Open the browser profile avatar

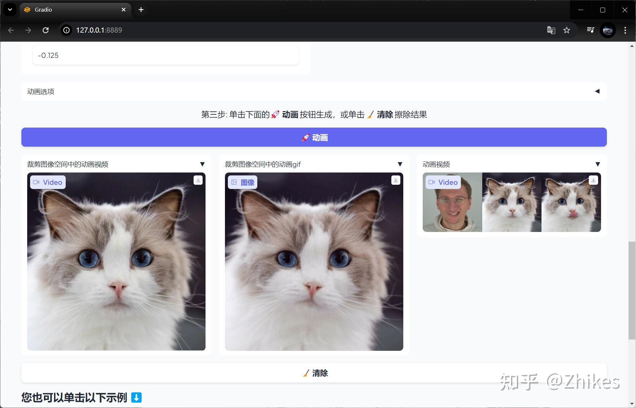(x=608, y=30)
